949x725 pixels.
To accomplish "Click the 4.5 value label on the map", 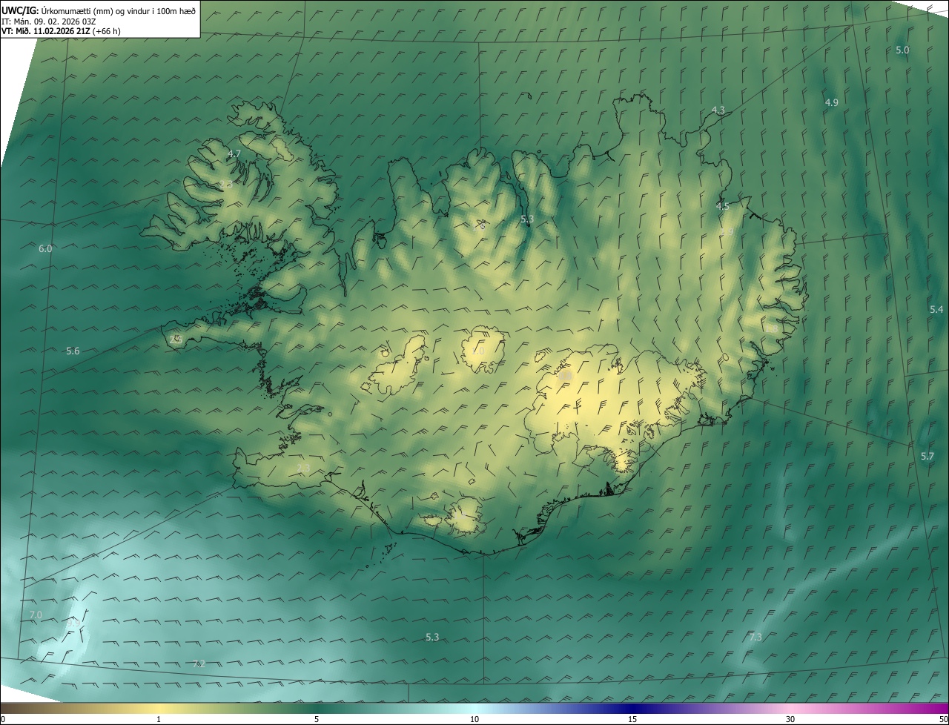I will coord(723,206).
